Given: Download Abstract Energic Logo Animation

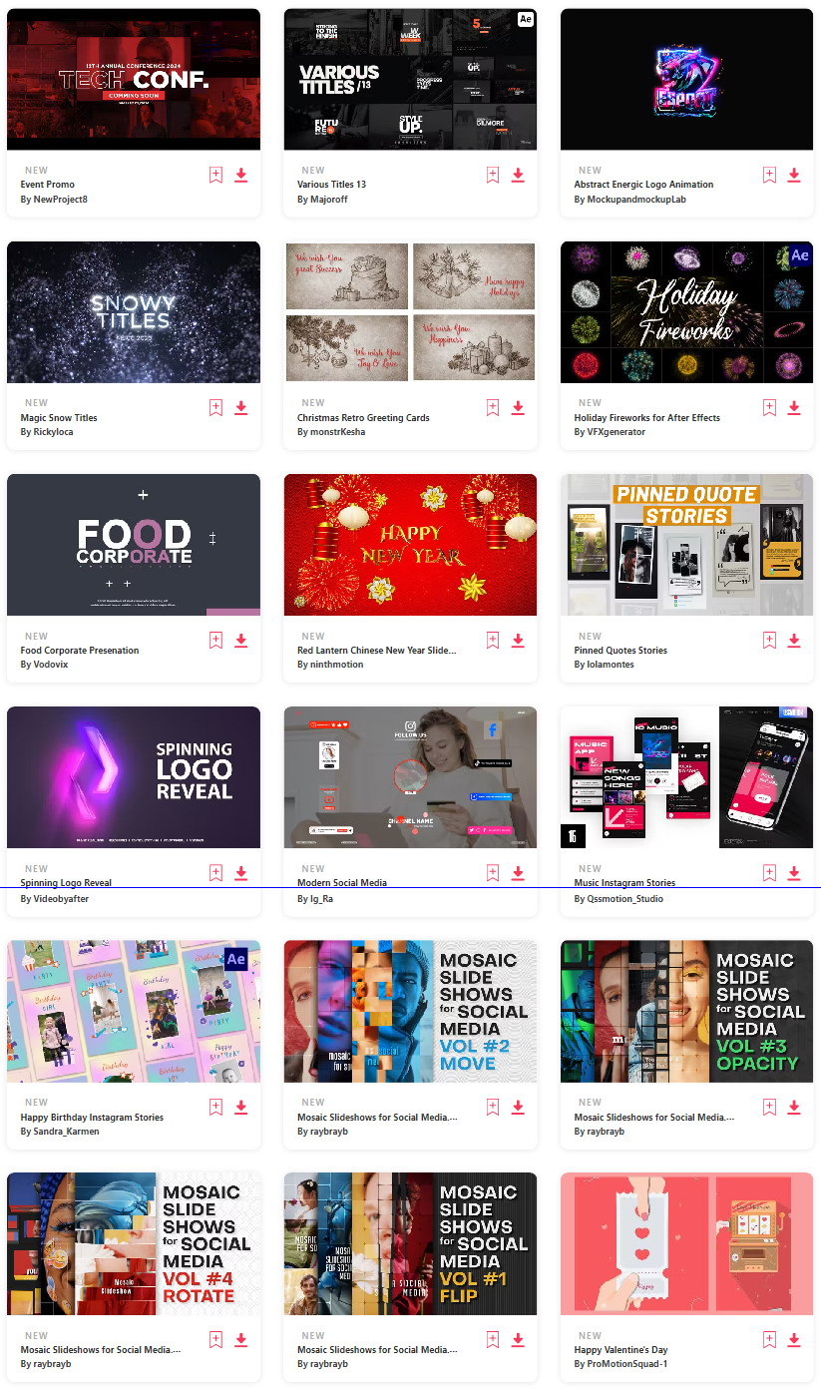Looking at the screenshot, I should (x=794, y=176).
